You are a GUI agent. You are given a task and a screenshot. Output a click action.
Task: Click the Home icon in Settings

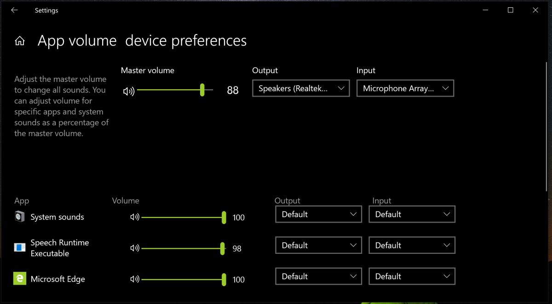tap(20, 40)
